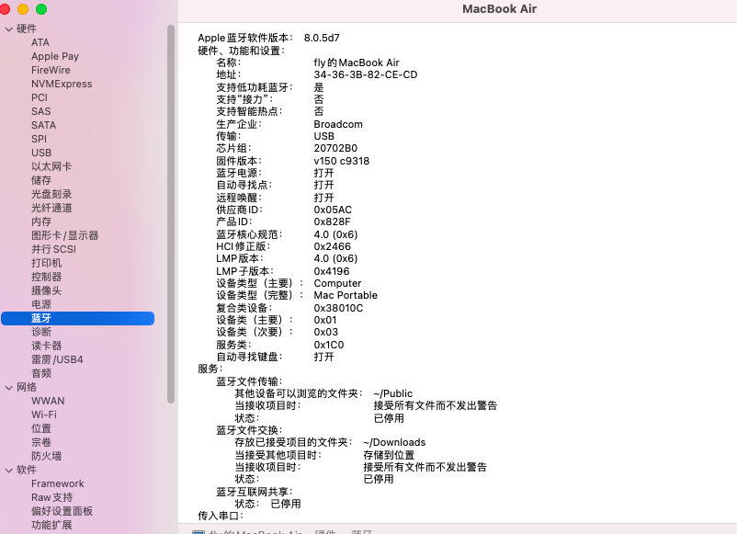Click the highlighted 蓝牙 item
737x534 pixels.
click(x=77, y=318)
